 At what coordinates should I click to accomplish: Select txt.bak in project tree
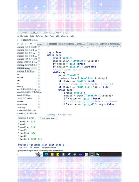[x=20, y=77]
